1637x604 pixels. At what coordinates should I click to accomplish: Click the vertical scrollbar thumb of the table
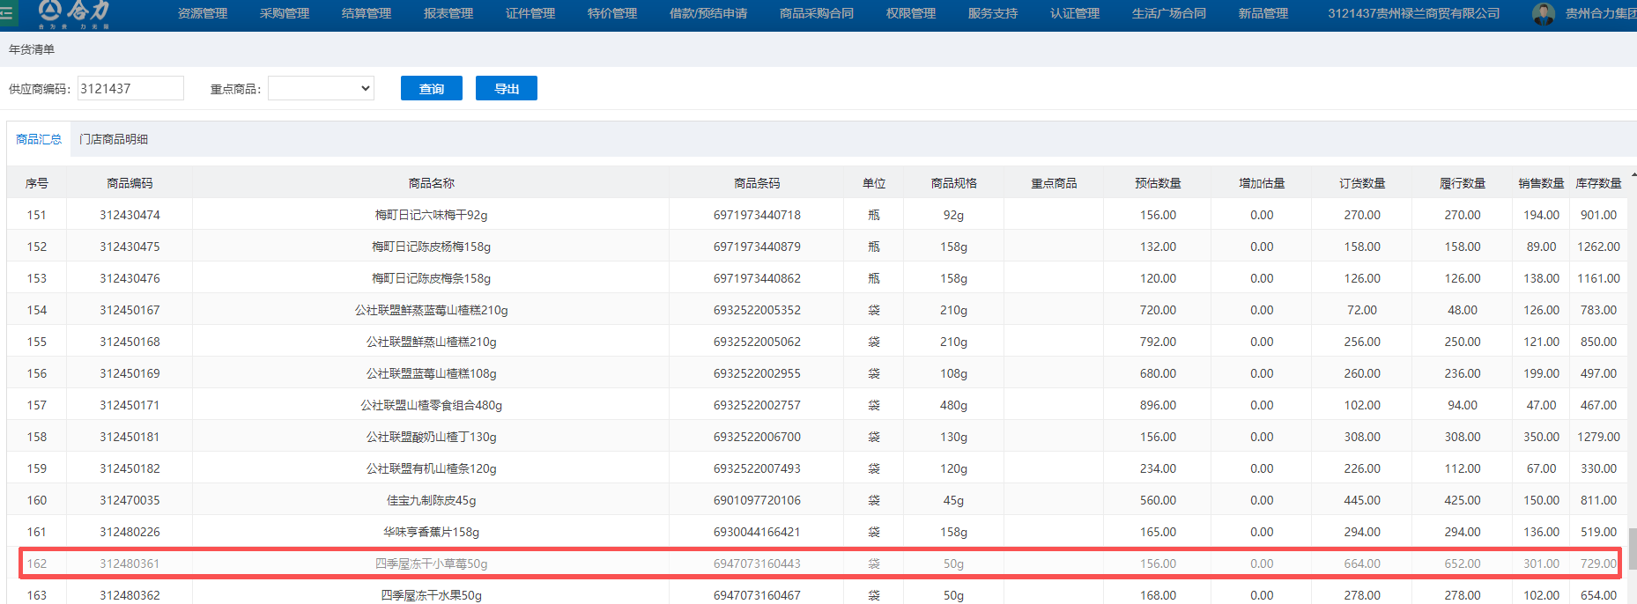[1632, 548]
